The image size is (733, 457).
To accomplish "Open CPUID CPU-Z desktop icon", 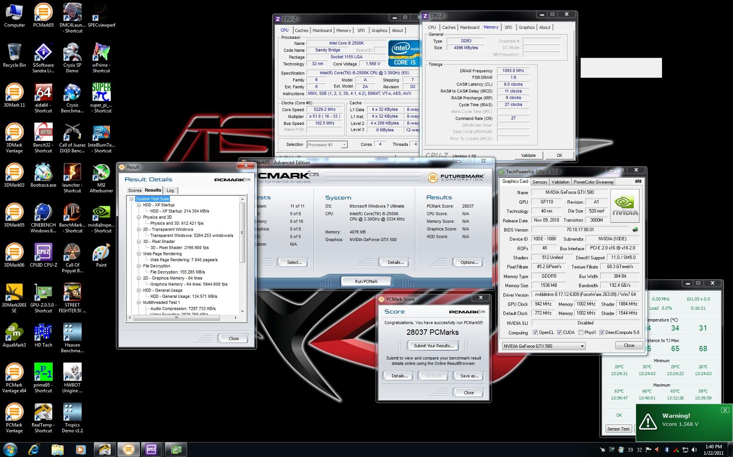I will pyautogui.click(x=43, y=255).
